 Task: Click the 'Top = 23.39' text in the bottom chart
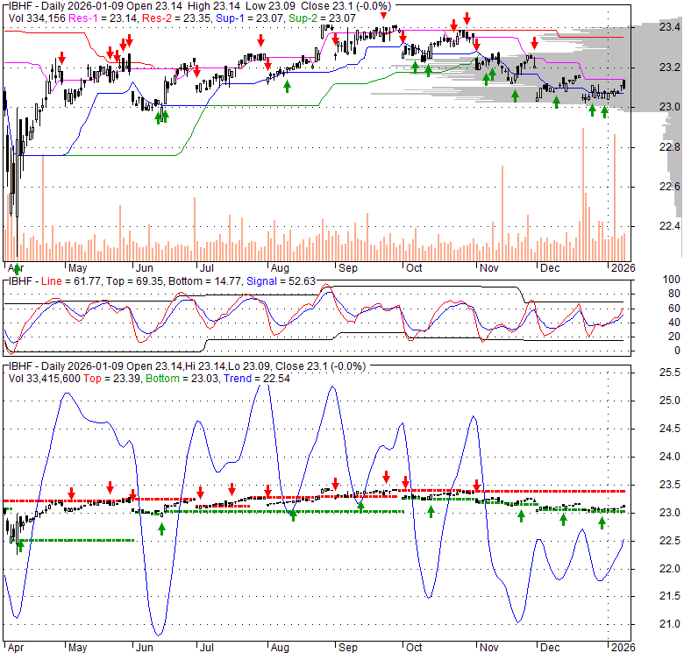112,379
